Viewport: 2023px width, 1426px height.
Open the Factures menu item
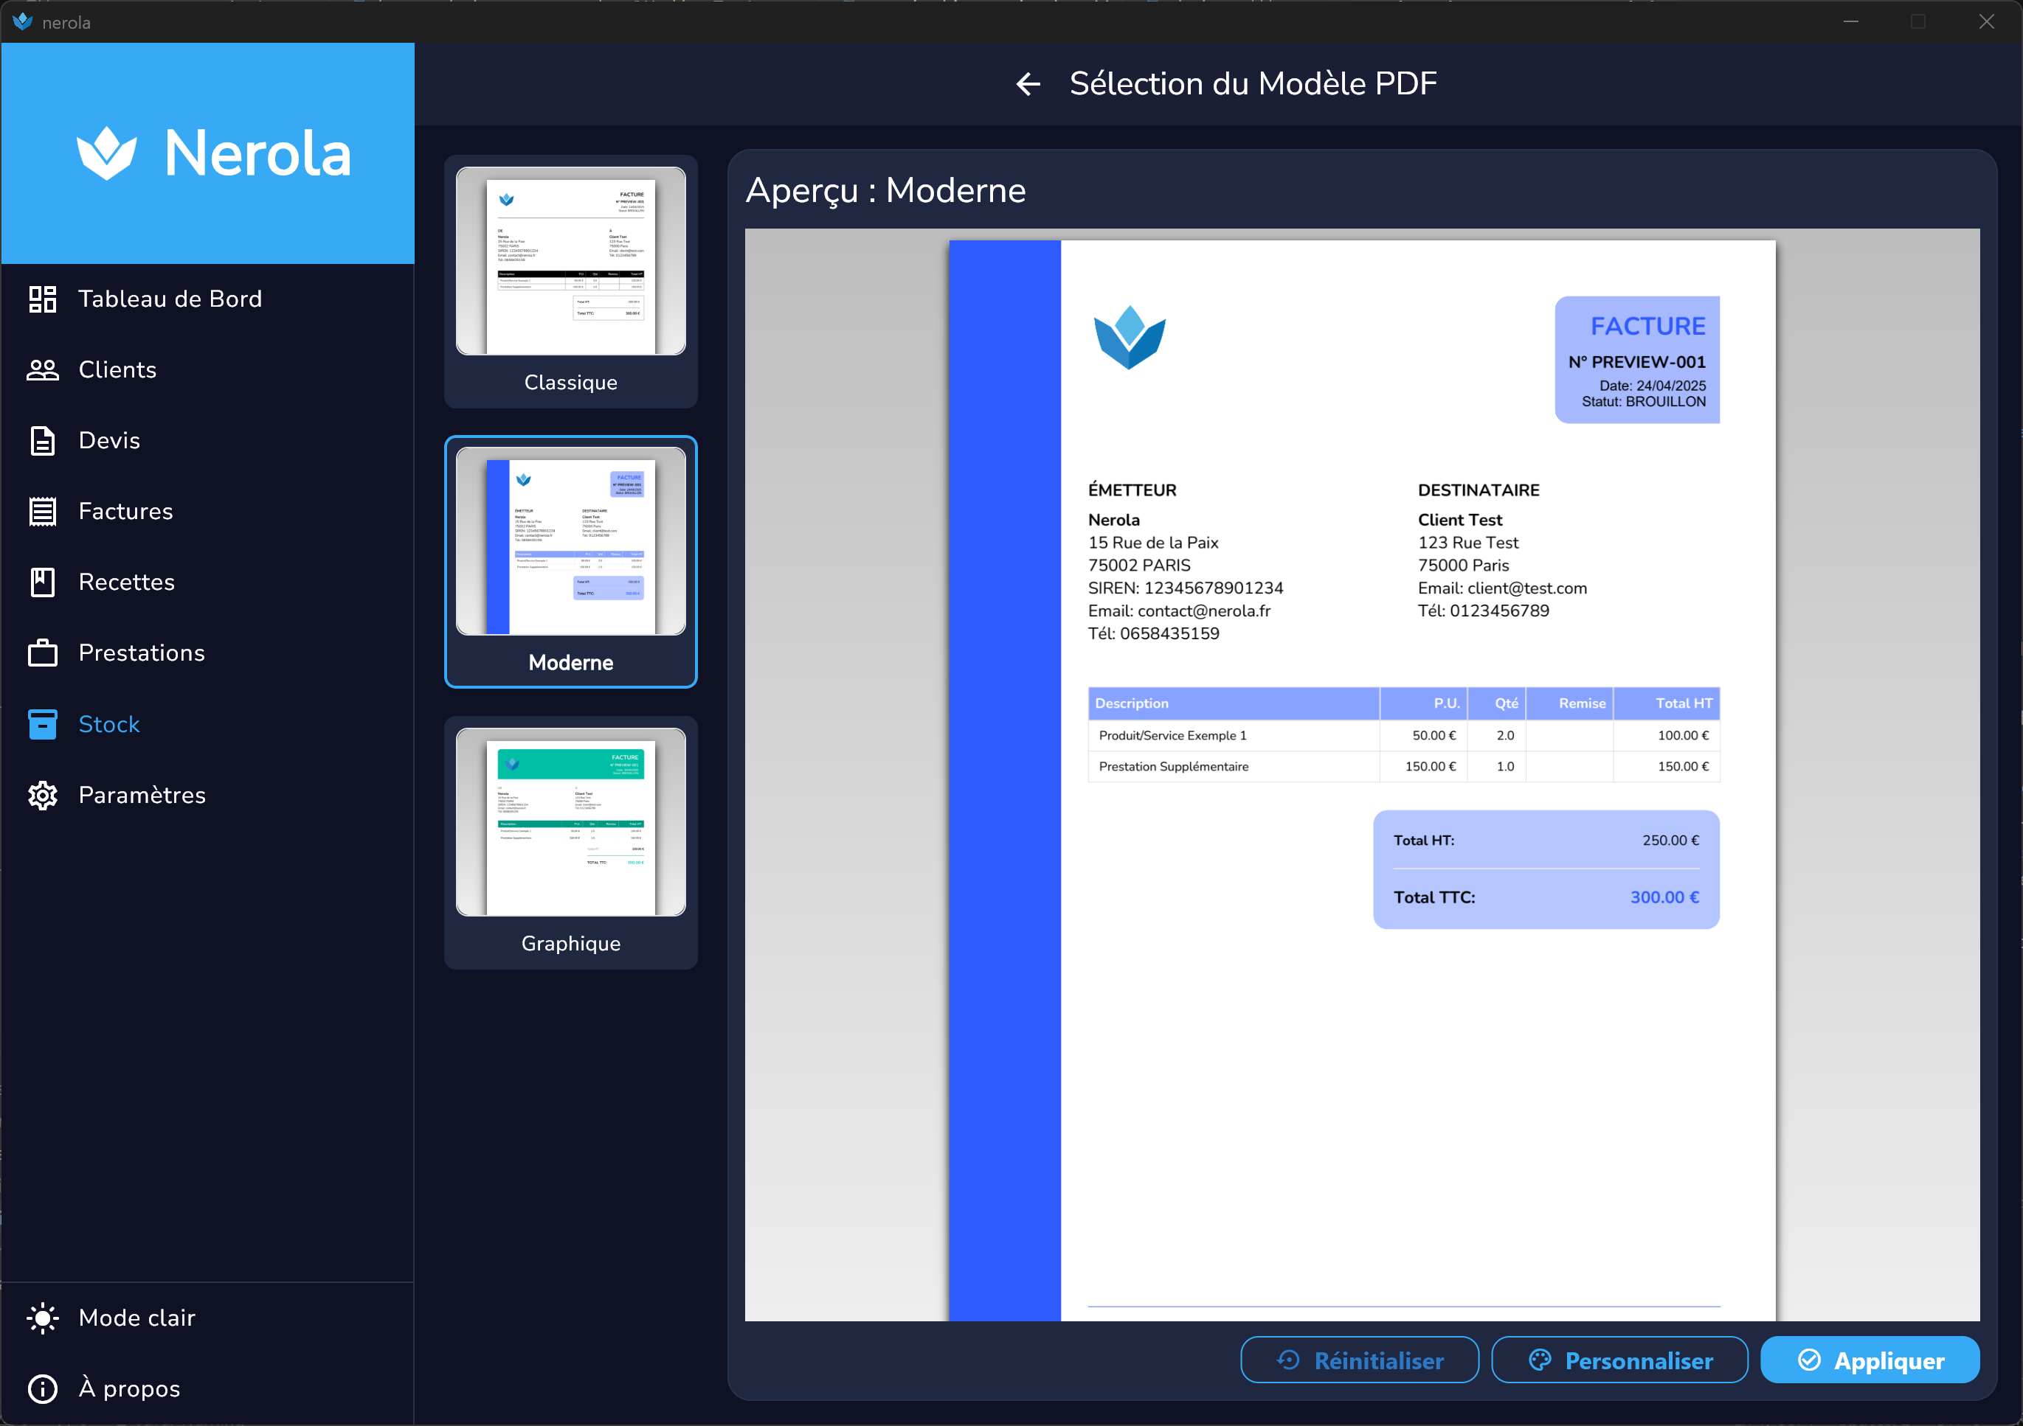pos(126,512)
